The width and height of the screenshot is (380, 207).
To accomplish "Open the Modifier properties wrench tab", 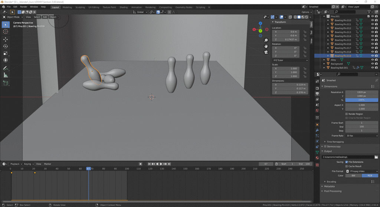I will 317,130.
